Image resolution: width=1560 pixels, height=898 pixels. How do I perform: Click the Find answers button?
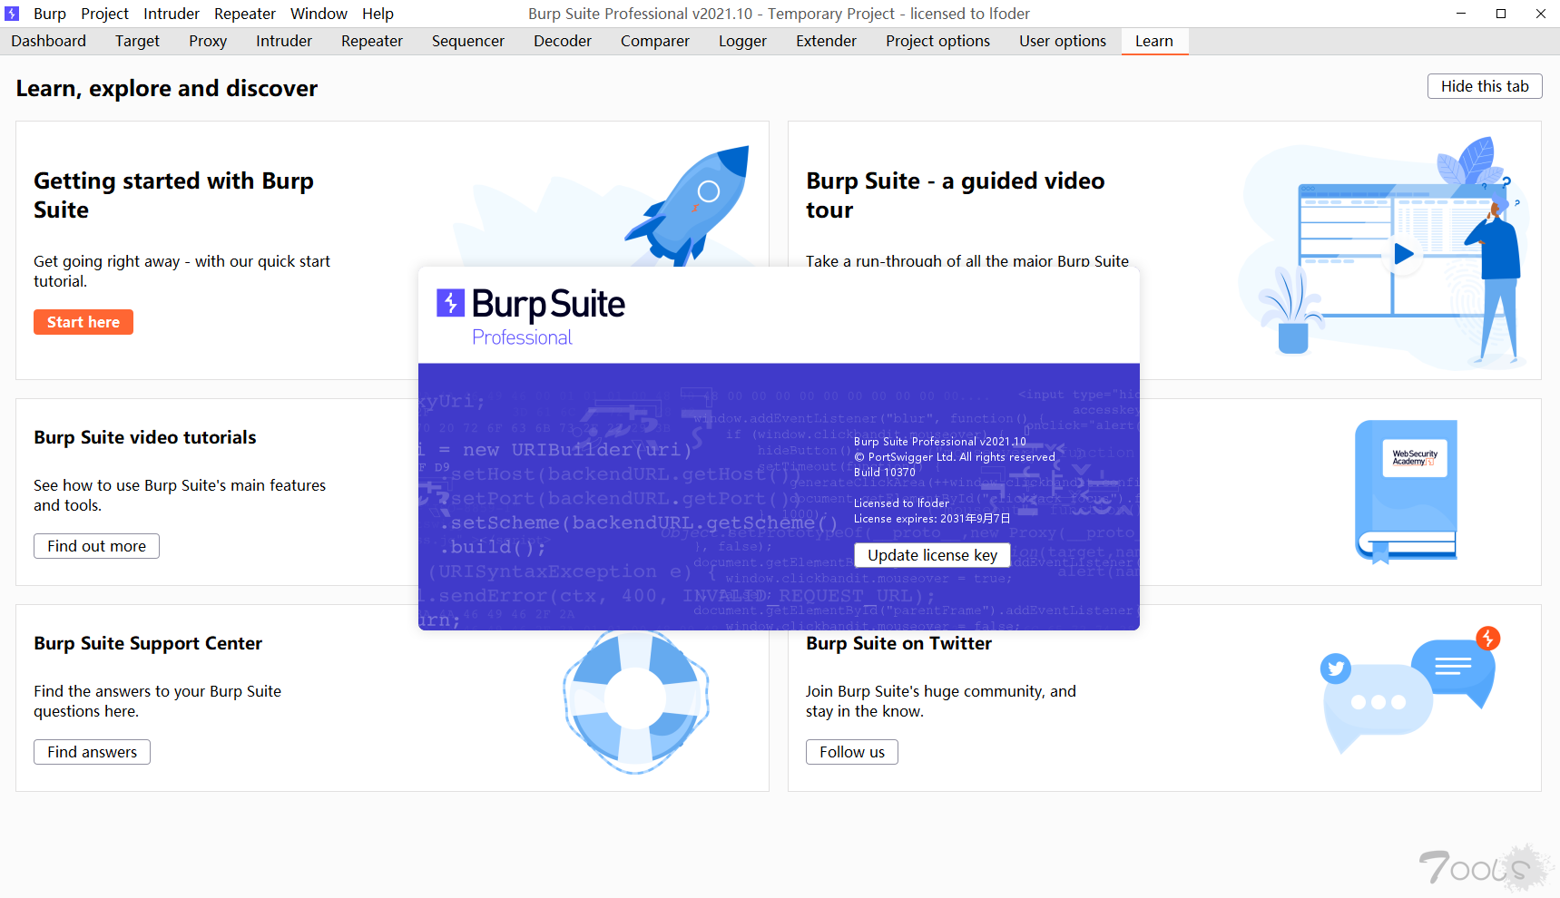[92, 752]
